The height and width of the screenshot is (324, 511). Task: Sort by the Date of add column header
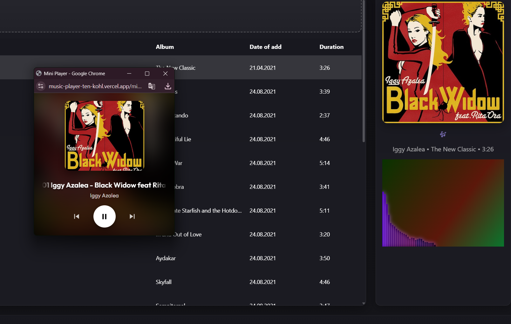click(x=265, y=47)
